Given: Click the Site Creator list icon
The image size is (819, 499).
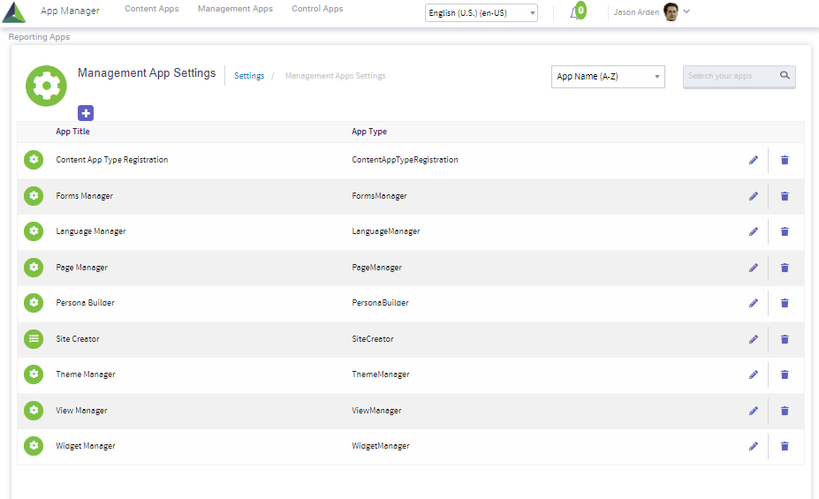Looking at the screenshot, I should coord(34,338).
